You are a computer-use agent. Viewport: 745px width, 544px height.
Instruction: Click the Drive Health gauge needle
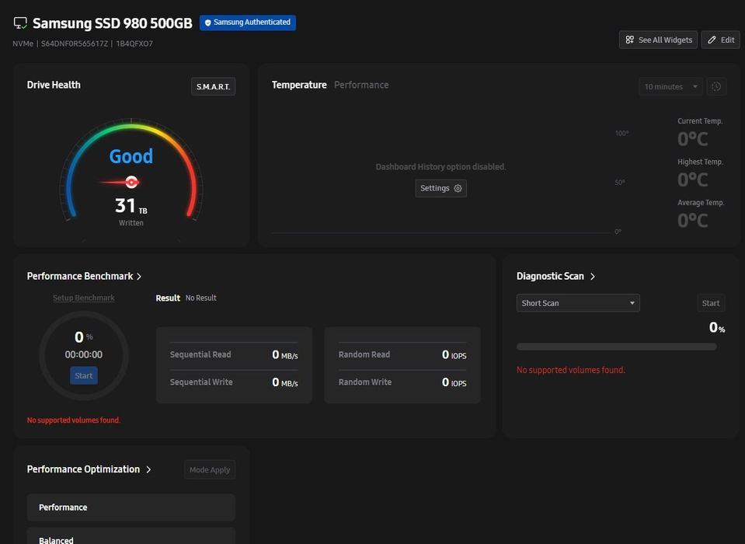pos(120,182)
